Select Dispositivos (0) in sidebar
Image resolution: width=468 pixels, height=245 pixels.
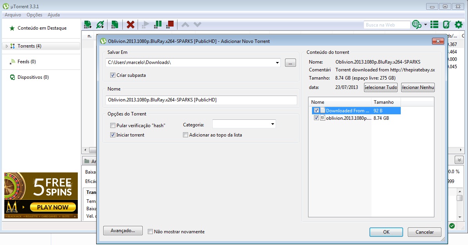33,77
